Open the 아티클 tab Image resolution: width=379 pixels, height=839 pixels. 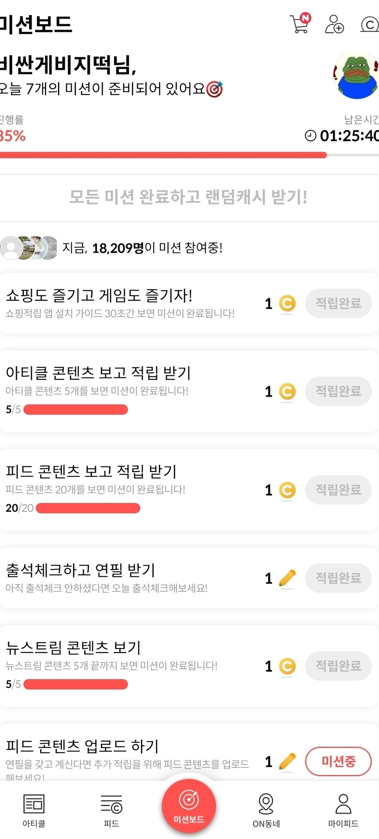[34, 810]
